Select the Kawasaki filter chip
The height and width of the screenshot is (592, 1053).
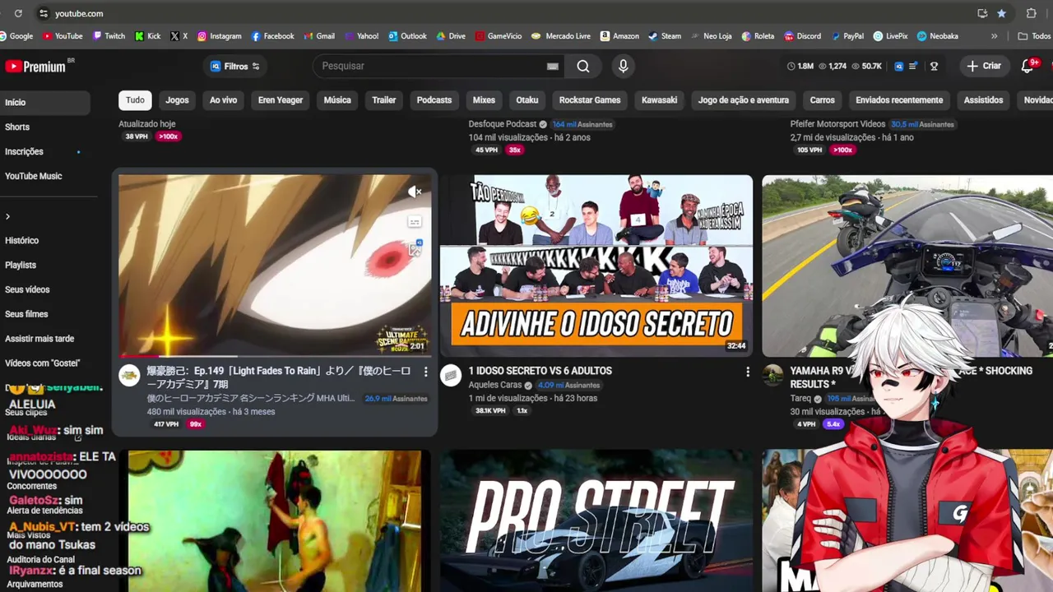click(660, 100)
